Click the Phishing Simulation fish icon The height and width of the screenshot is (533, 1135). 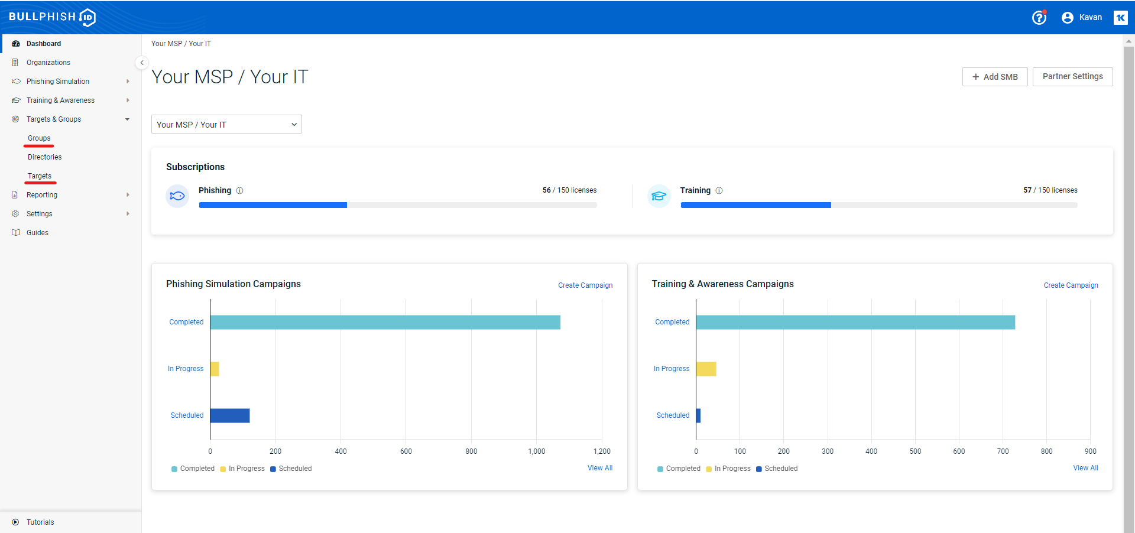point(16,82)
